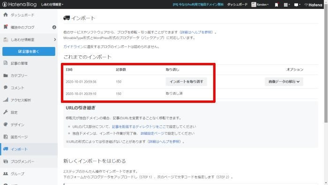Open the 詳細設定ページ link
328x185 pixels.
152,133
